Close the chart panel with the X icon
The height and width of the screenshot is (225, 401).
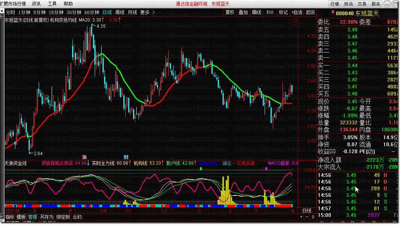point(2,11)
